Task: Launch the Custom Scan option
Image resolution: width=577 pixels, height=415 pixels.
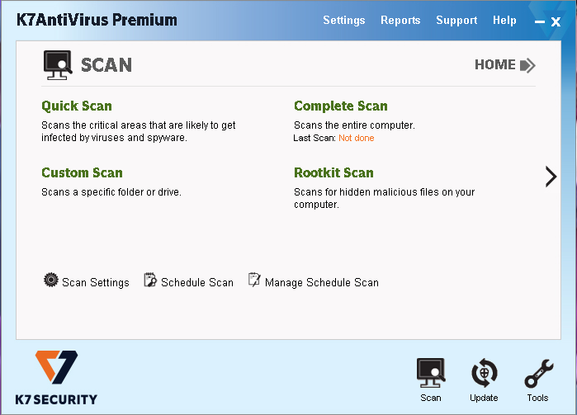Action: click(x=82, y=172)
